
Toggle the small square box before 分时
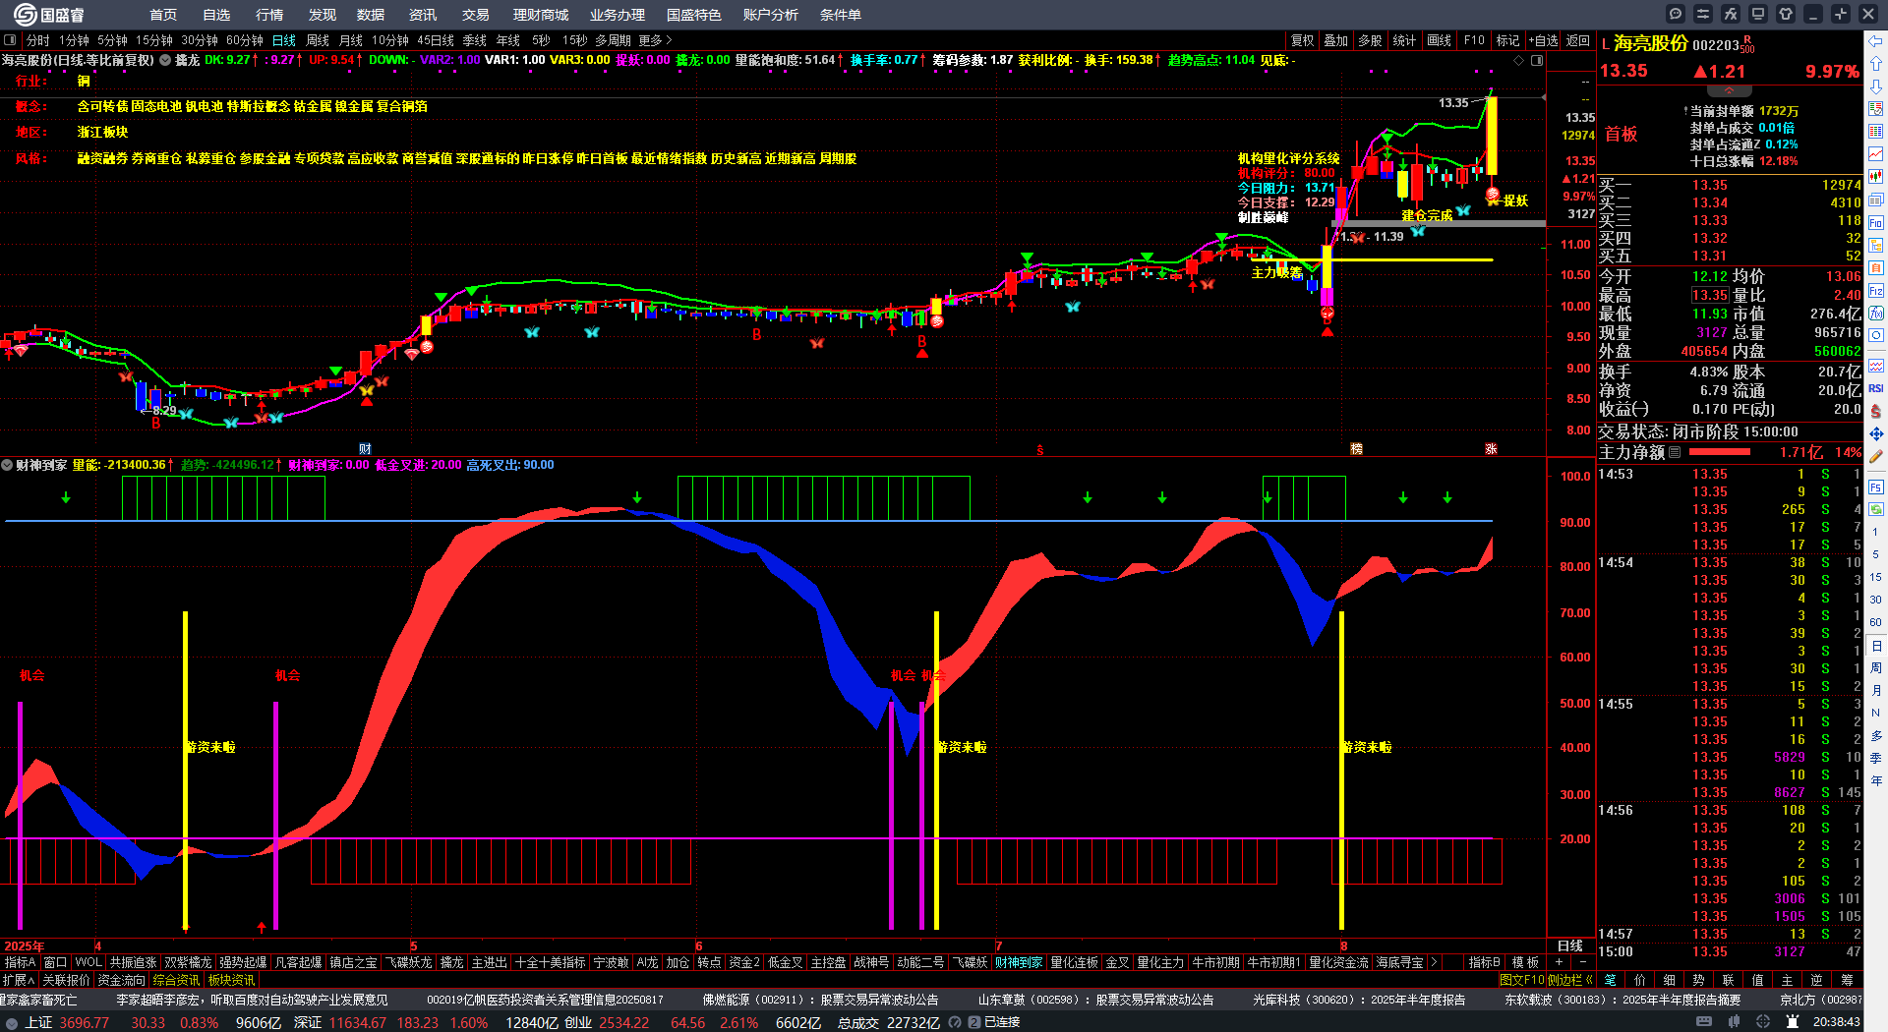coord(10,40)
